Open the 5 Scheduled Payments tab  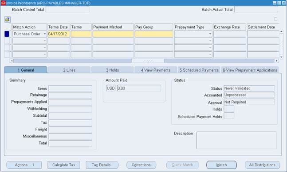[199, 70]
